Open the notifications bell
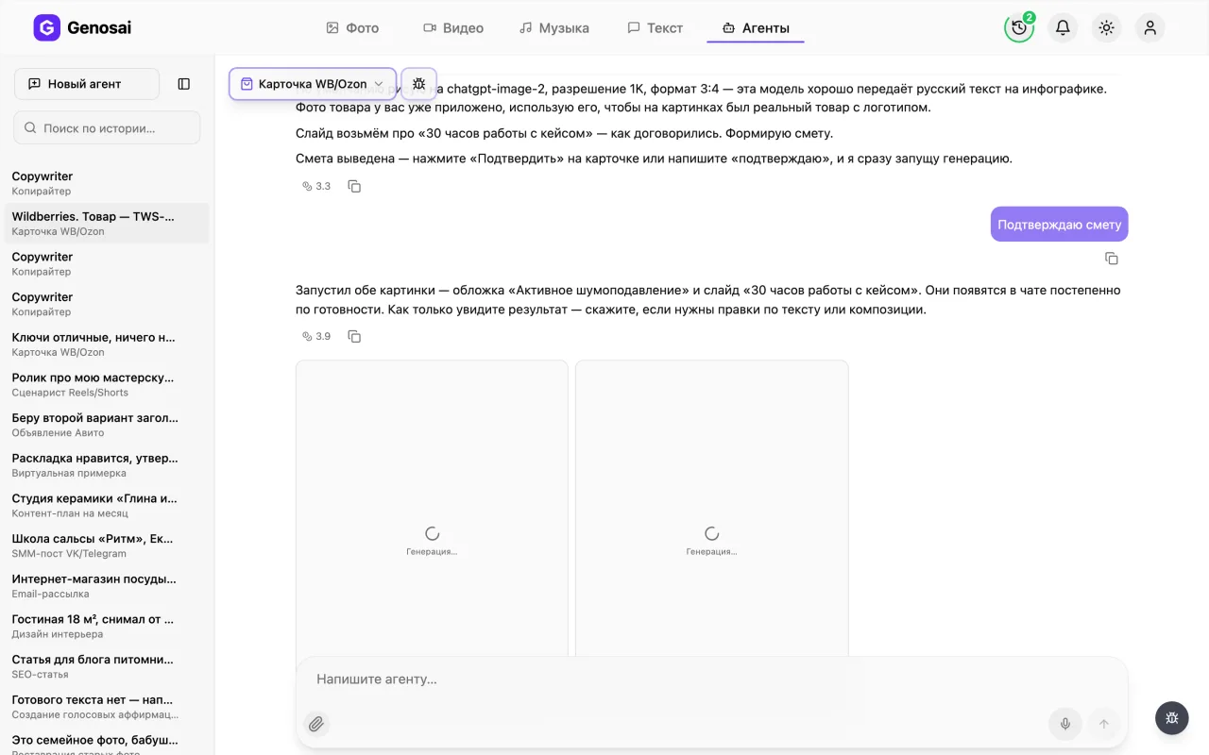This screenshot has width=1209, height=755. click(x=1063, y=27)
